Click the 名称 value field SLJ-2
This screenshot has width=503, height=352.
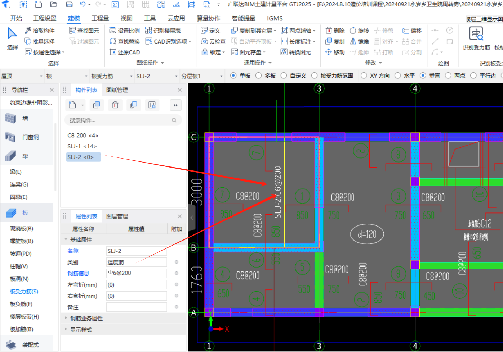tap(137, 251)
